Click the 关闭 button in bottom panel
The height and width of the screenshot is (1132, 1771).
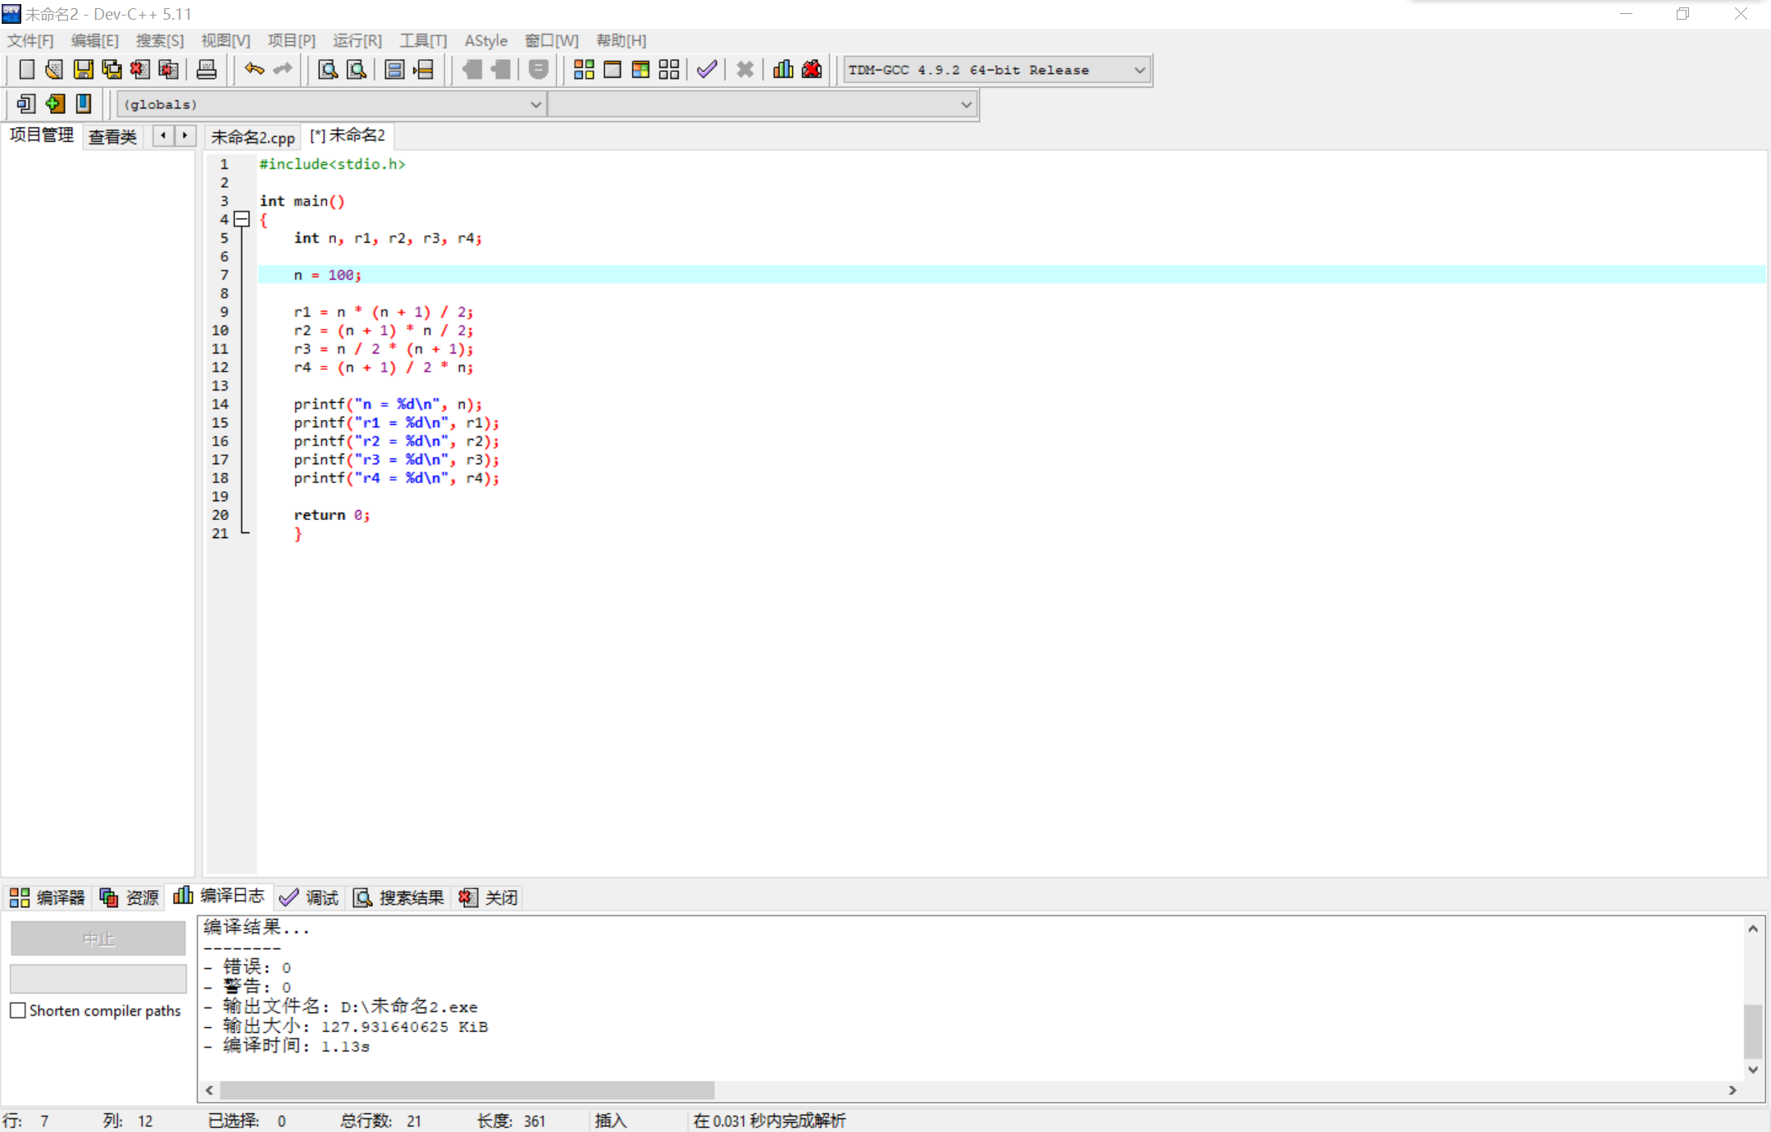click(x=489, y=897)
